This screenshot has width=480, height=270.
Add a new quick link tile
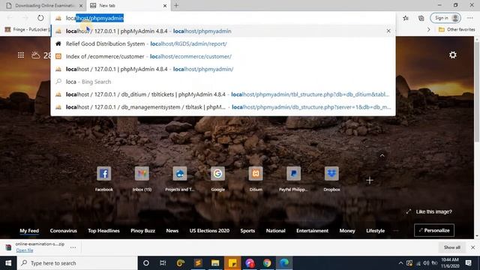click(x=370, y=180)
